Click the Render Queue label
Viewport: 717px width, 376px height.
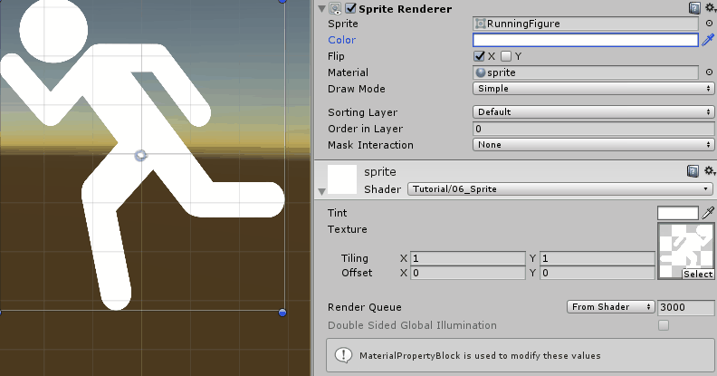[x=365, y=307]
